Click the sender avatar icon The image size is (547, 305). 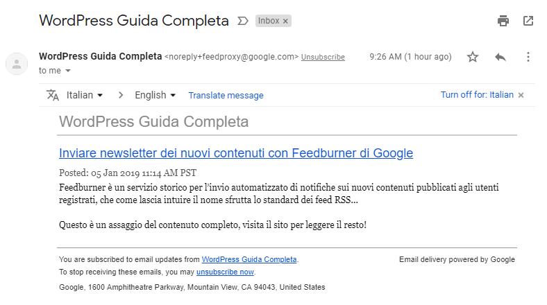17,64
